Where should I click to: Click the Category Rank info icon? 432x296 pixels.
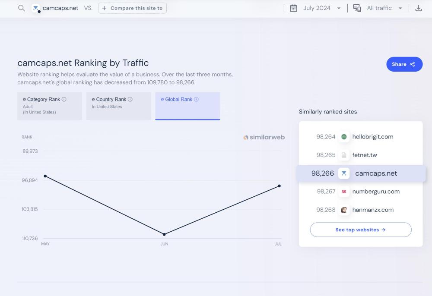pos(64,99)
